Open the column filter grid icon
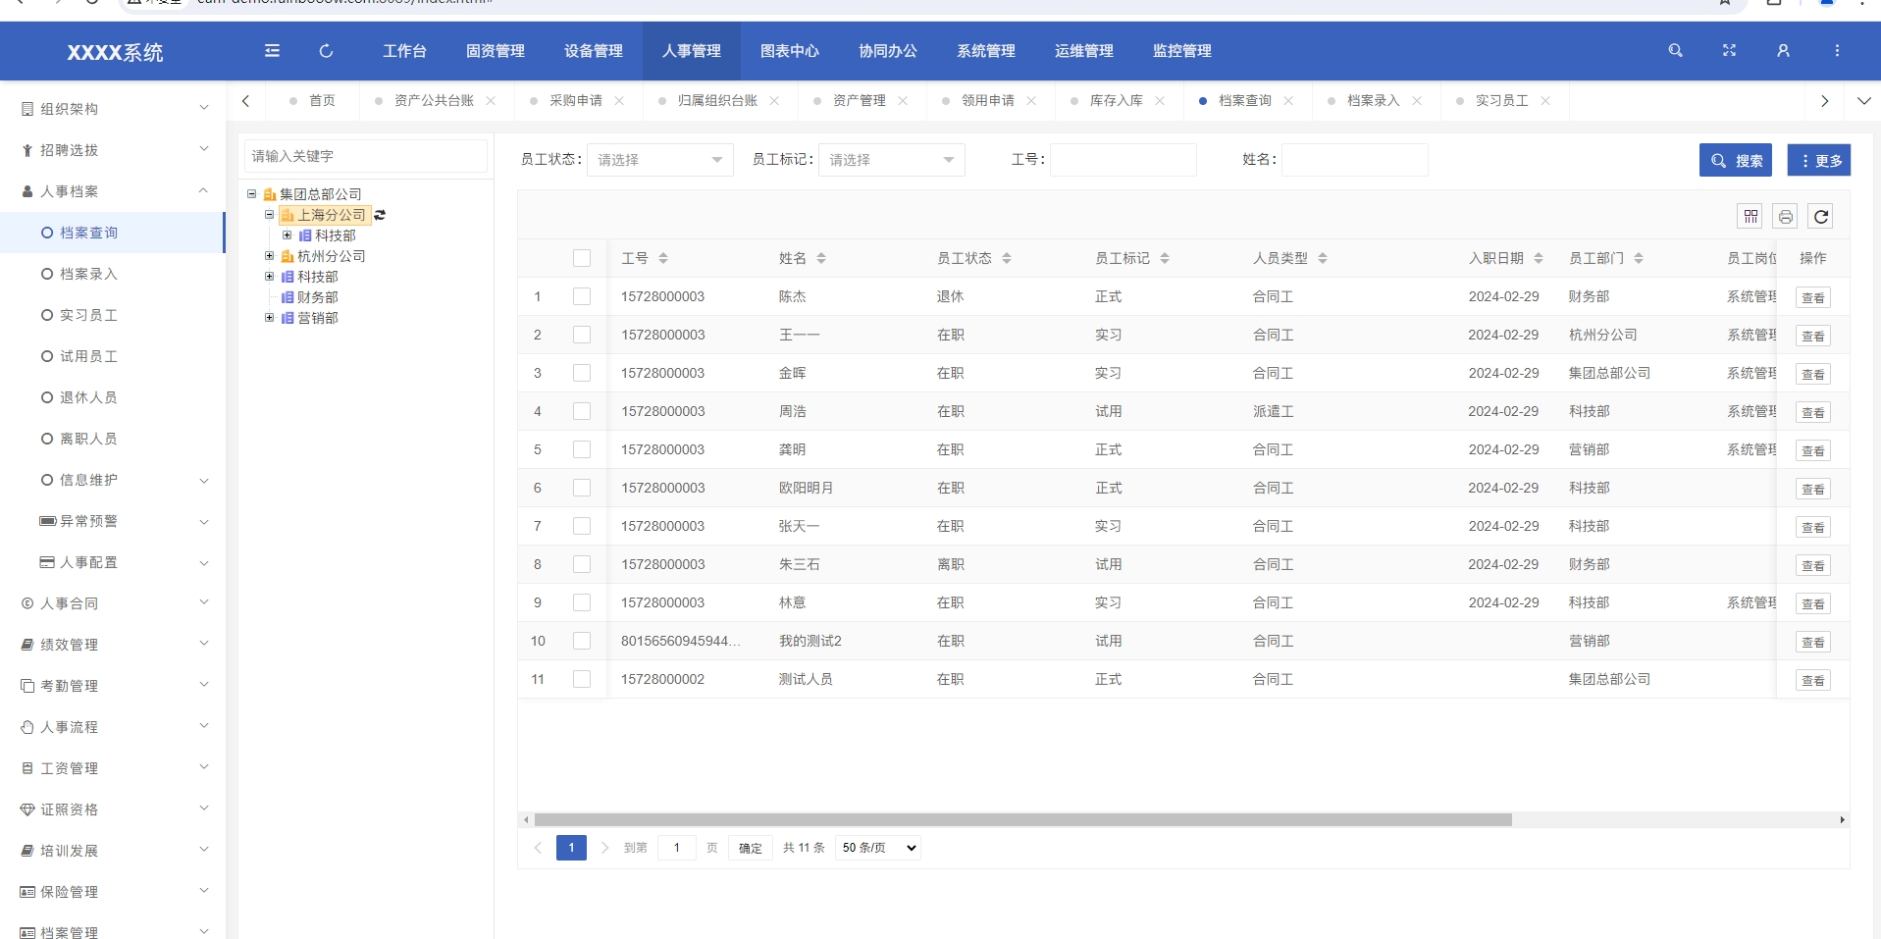This screenshot has height=939, width=1881. [x=1750, y=217]
